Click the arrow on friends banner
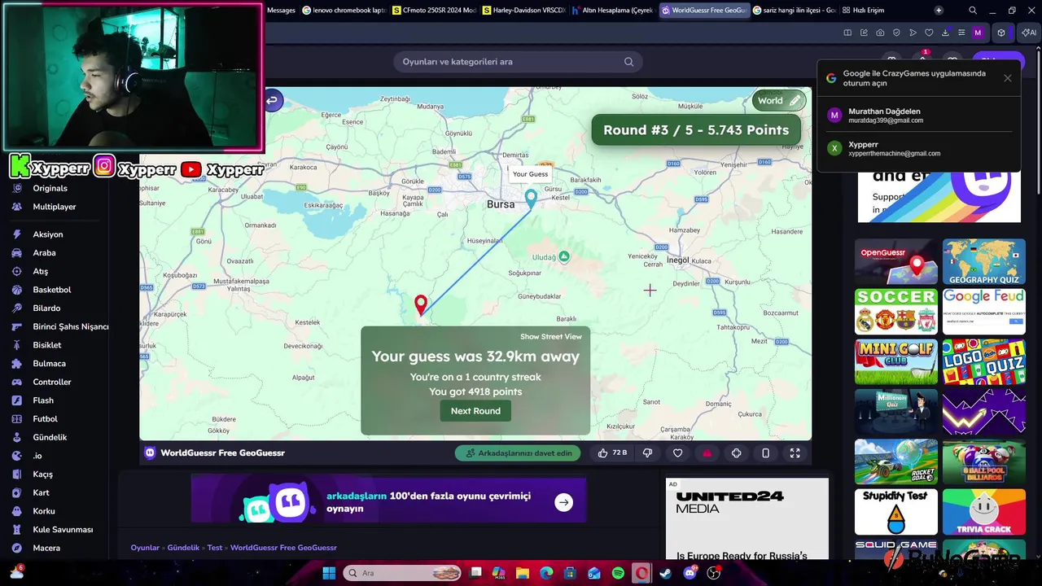1042x586 pixels. pyautogui.click(x=564, y=502)
